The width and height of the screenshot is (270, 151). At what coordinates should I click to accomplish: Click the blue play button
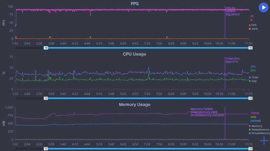[263, 7]
